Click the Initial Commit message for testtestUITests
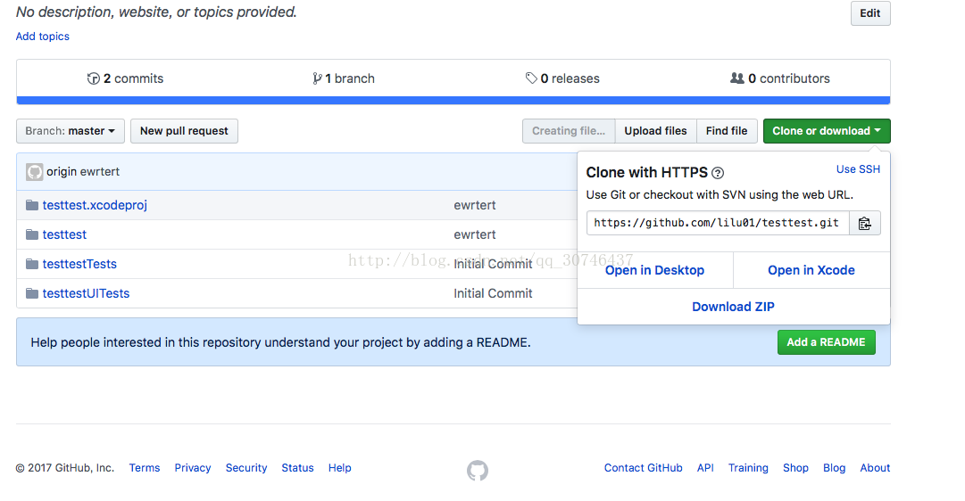The width and height of the screenshot is (965, 501). (x=493, y=294)
